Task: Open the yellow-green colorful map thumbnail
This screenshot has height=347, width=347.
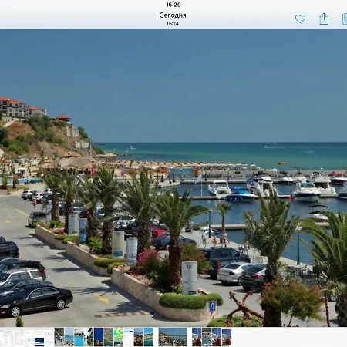Action: (119, 337)
